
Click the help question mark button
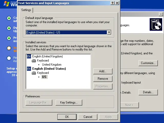(x=112, y=3)
